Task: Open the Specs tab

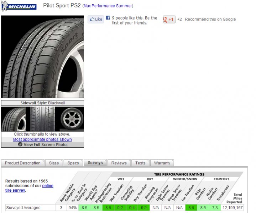Action: (73, 163)
